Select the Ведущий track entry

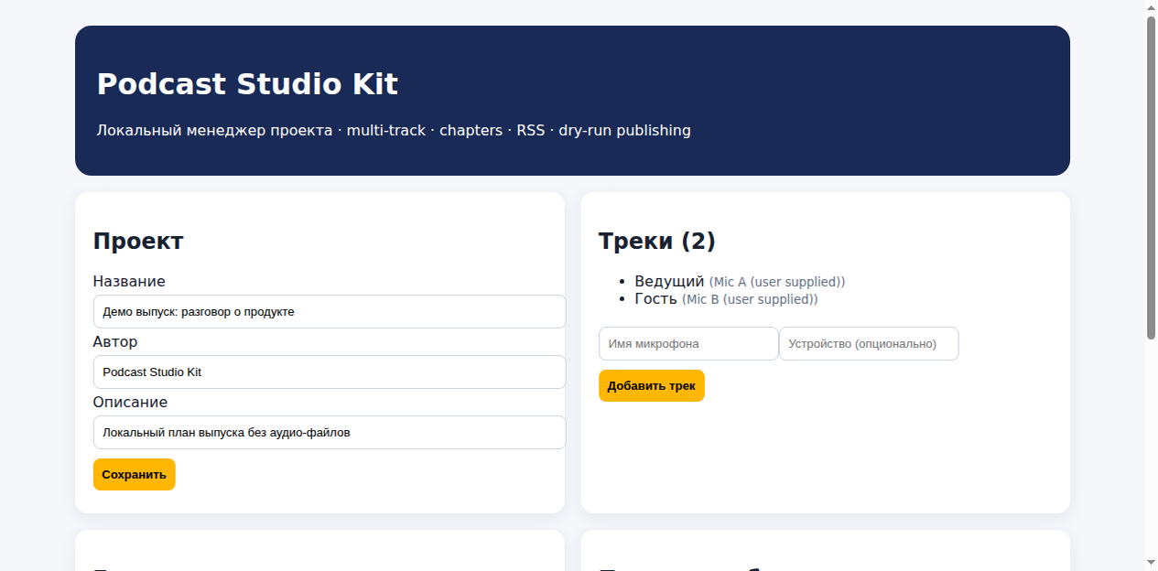click(740, 282)
